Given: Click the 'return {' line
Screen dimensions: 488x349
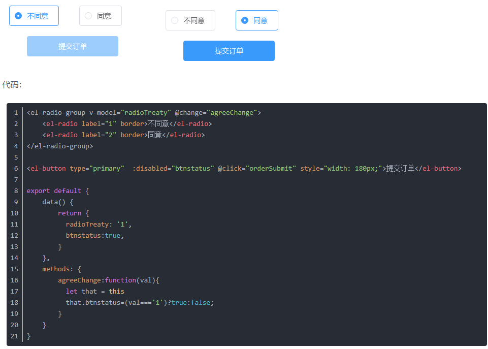Looking at the screenshot, I should [74, 213].
